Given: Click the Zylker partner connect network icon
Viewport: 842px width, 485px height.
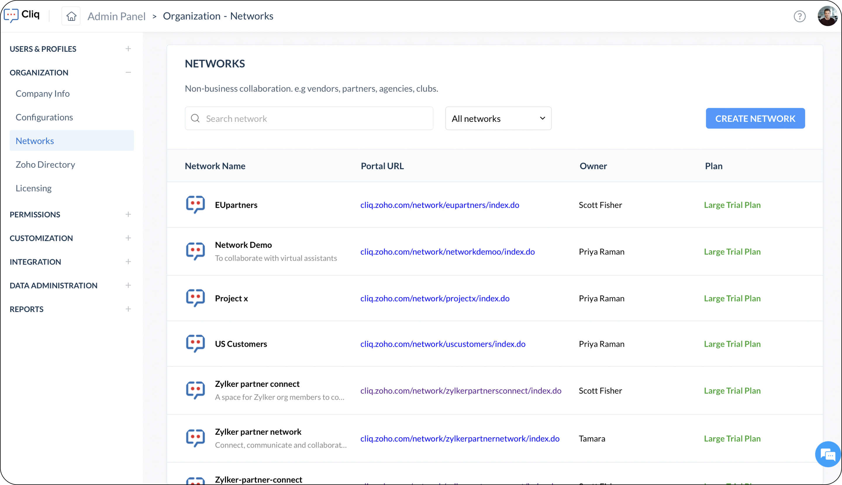Looking at the screenshot, I should pyautogui.click(x=195, y=390).
